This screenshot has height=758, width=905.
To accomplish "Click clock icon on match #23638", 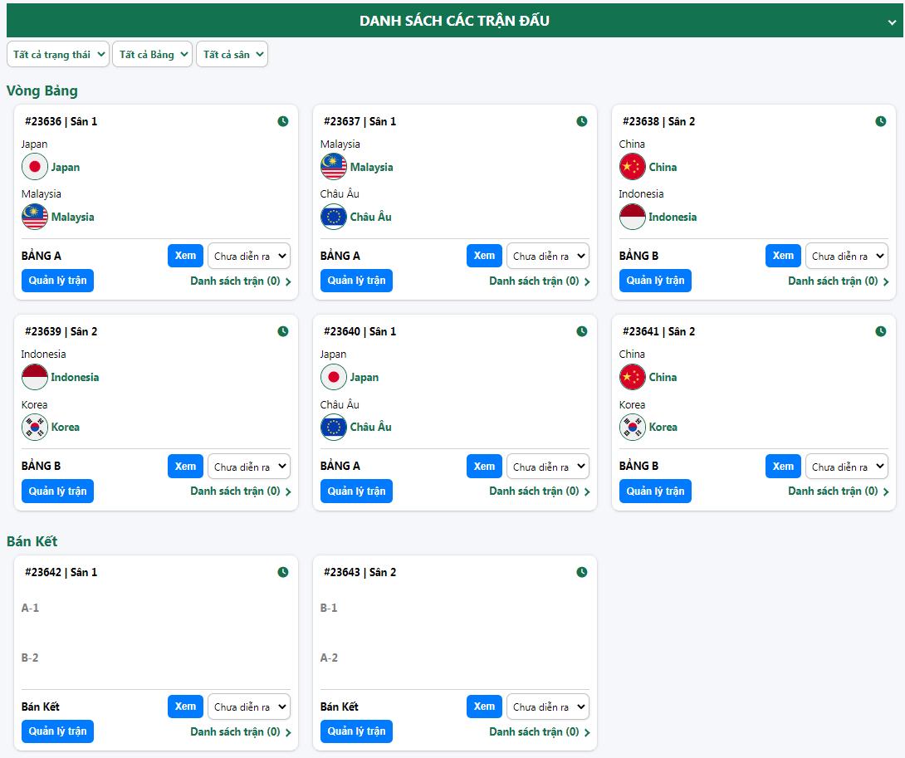I will [x=881, y=121].
